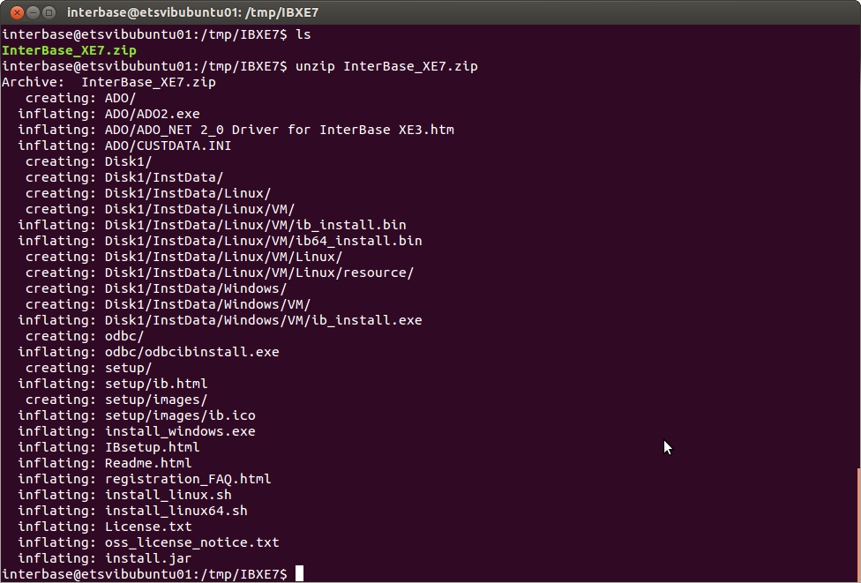Screen dimensions: 861x583
Task: Click the terminal scrollbar thumb
Action: tap(859, 524)
